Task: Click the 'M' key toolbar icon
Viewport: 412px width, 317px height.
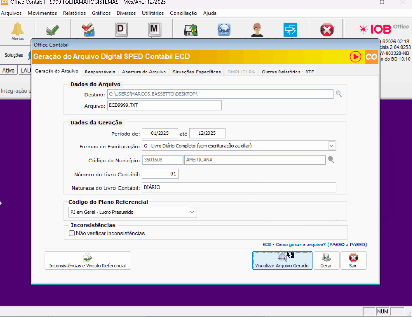Action: click(154, 30)
